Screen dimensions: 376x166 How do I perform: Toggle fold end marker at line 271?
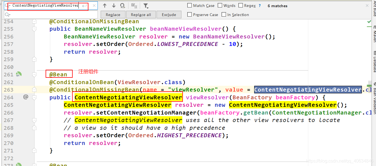pyautogui.click(x=34, y=151)
